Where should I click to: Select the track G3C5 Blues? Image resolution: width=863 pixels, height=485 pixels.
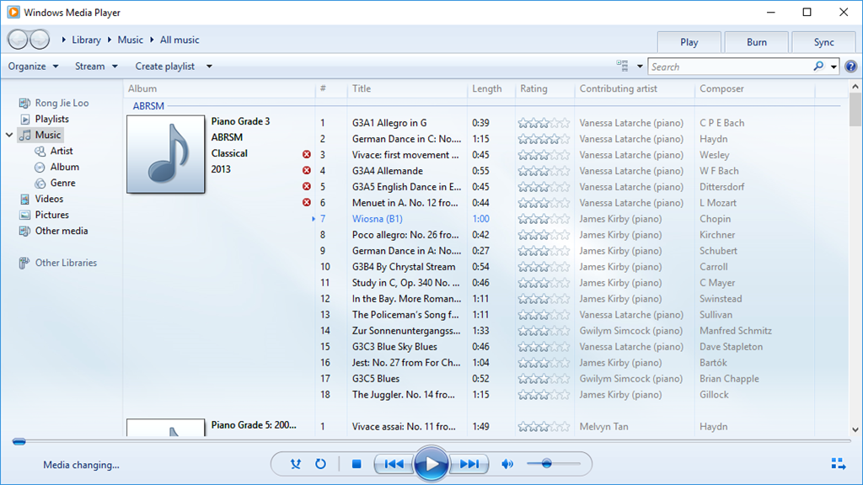[x=376, y=378]
